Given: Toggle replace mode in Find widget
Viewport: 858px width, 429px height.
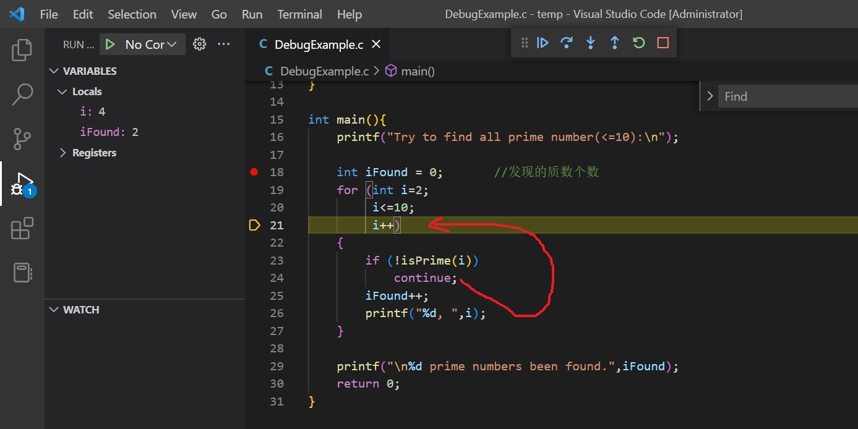Looking at the screenshot, I should 710,96.
